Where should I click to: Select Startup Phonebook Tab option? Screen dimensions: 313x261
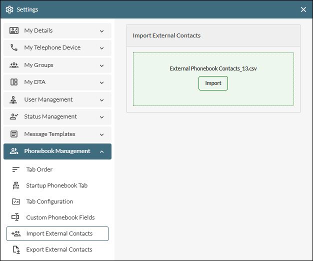[56, 185]
